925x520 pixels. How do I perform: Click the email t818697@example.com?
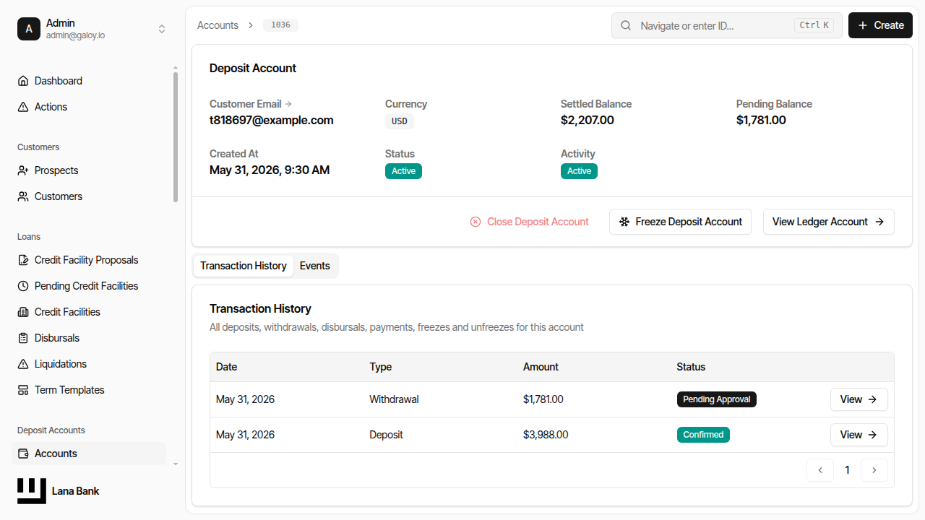click(272, 120)
